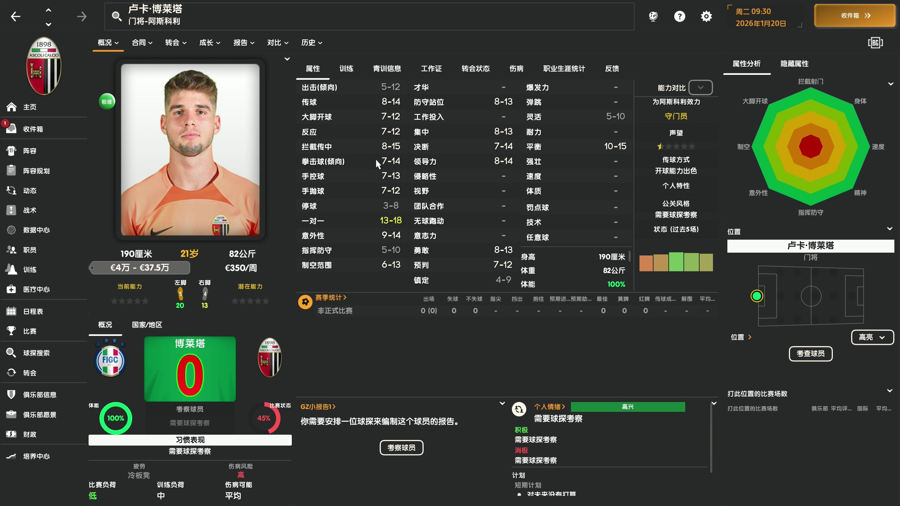Select the goalkeeper position dot on pitch

[757, 296]
